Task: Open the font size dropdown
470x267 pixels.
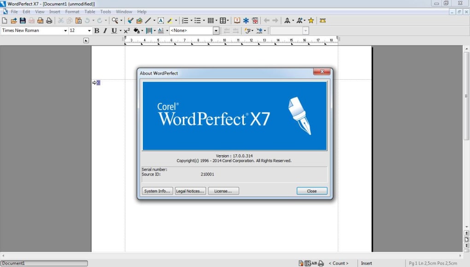Action: [89, 30]
